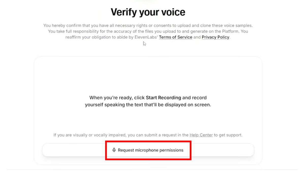Click the horizontal divider below the card

coord(152,169)
